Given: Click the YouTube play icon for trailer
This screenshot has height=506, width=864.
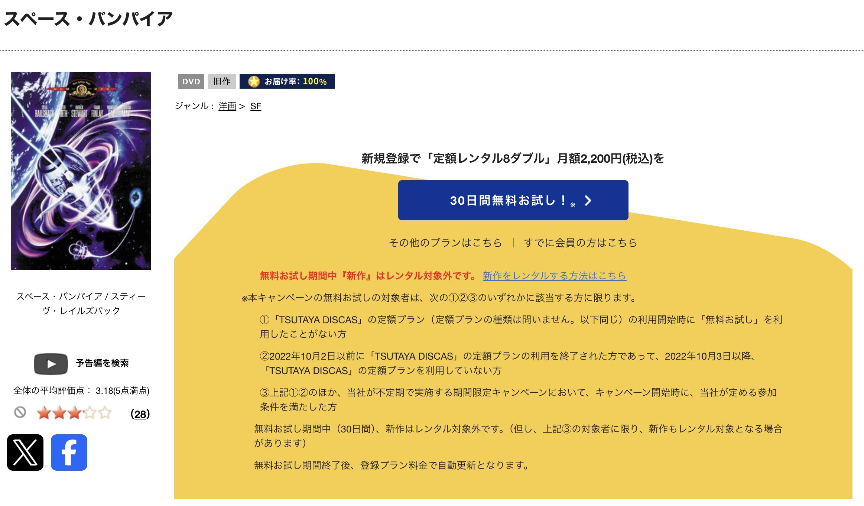Looking at the screenshot, I should 51,364.
